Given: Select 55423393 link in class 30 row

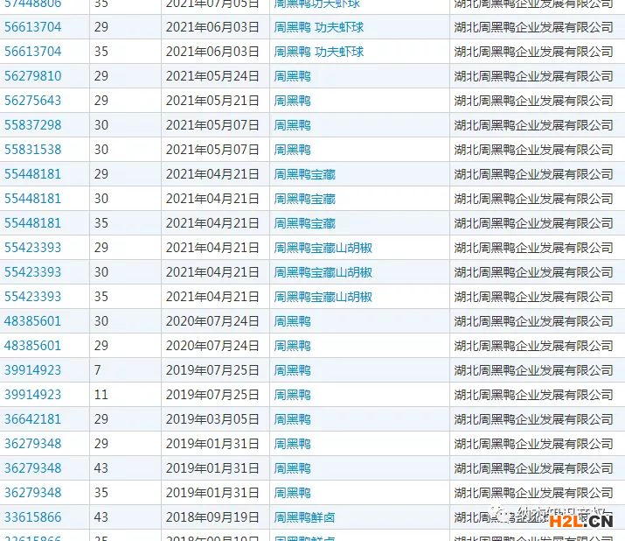Looking at the screenshot, I should pos(32,272).
